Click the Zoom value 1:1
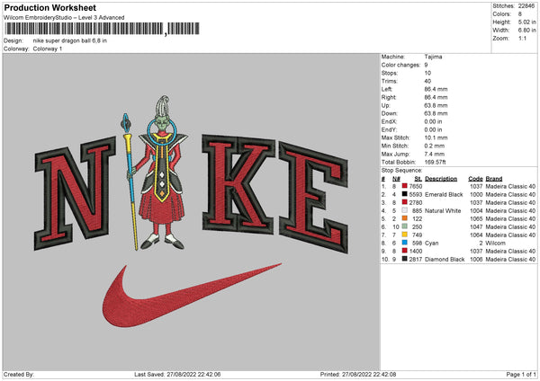Image resolution: width=540 pixels, height=381 pixels. point(522,38)
